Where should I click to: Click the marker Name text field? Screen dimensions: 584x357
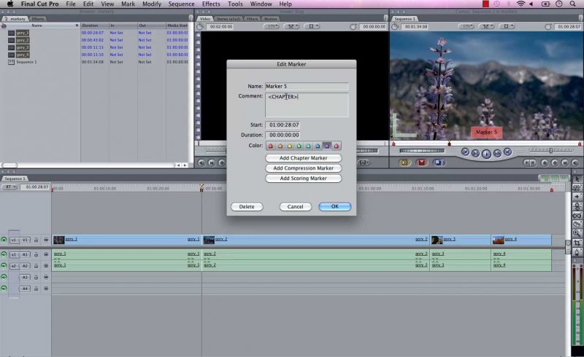click(307, 87)
